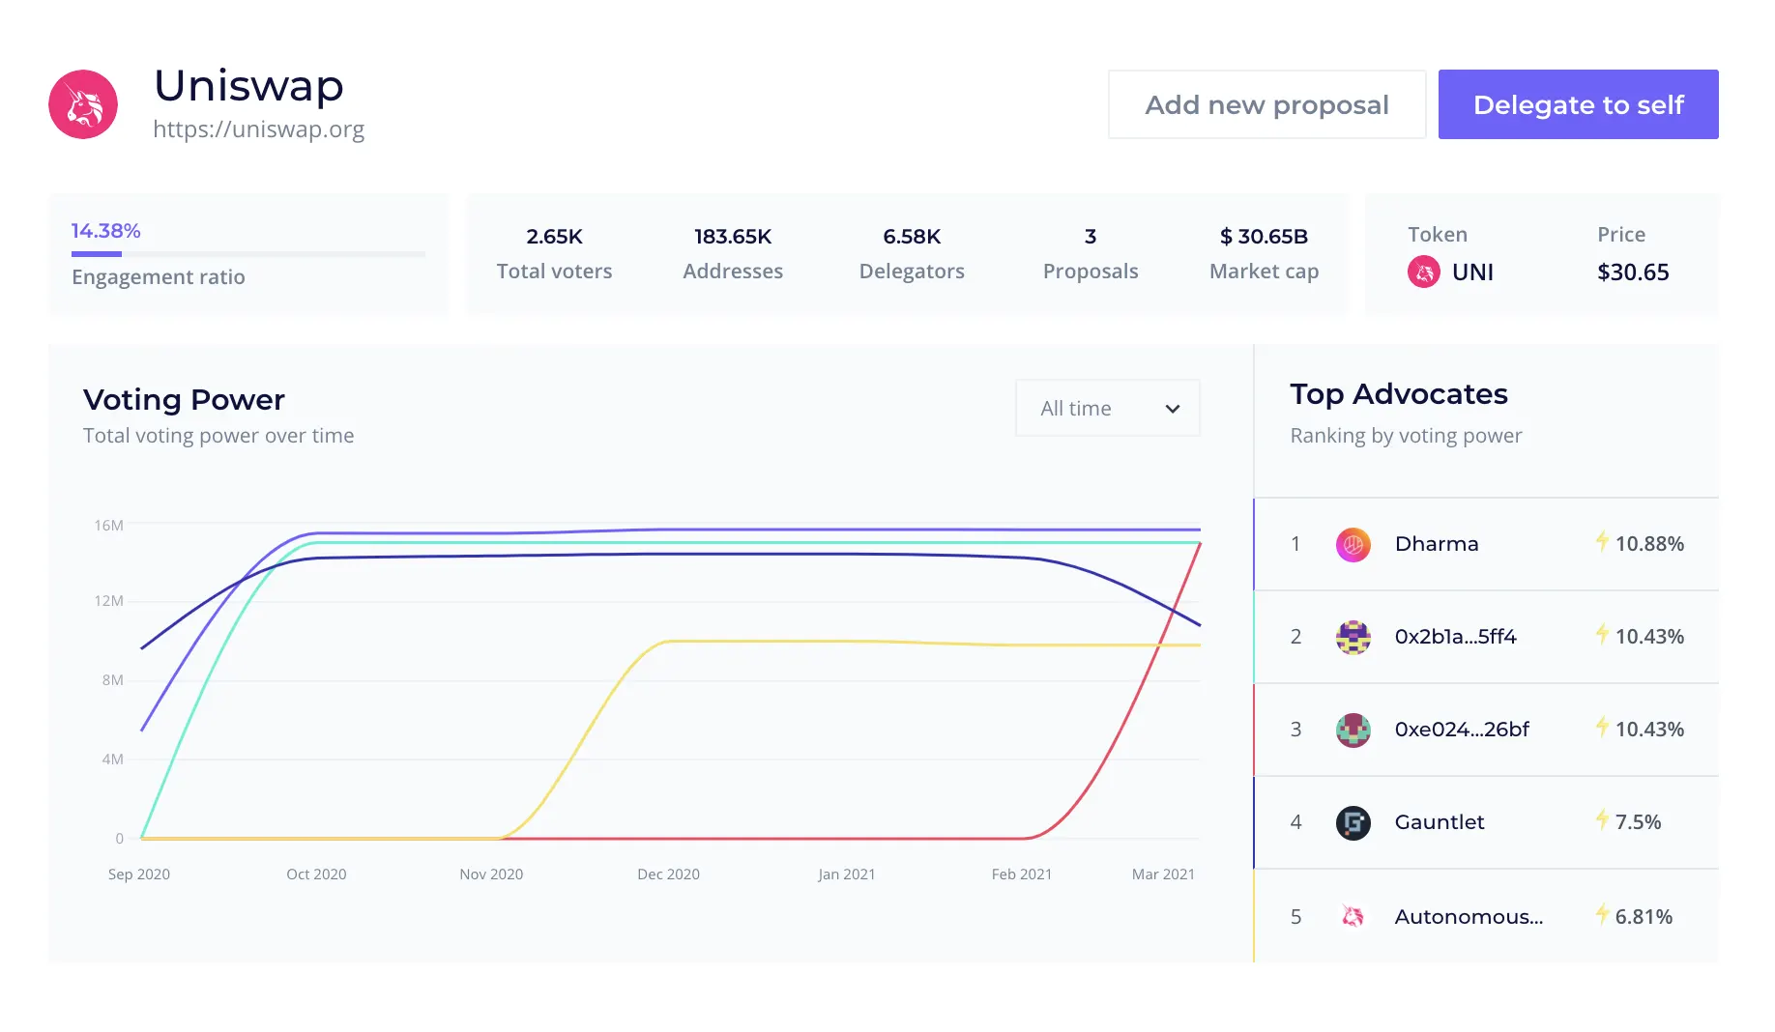Image resolution: width=1775 pixels, height=1032 pixels.
Task: Open the Gauntlet logo icon
Action: pos(1353,822)
